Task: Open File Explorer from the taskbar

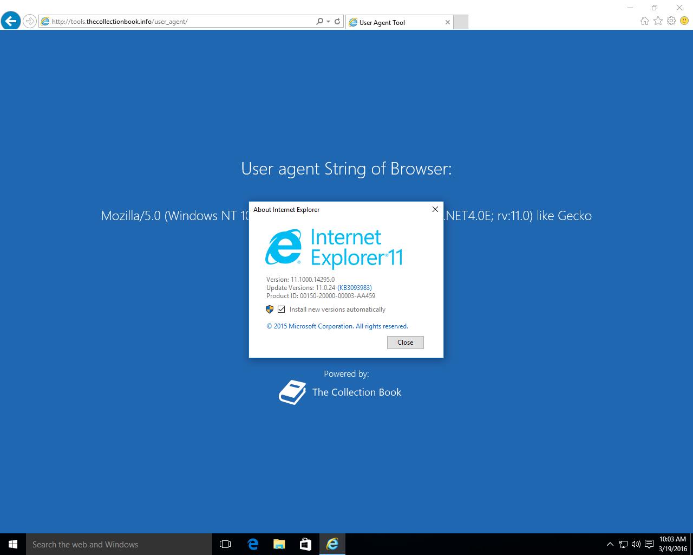Action: pyautogui.click(x=279, y=544)
